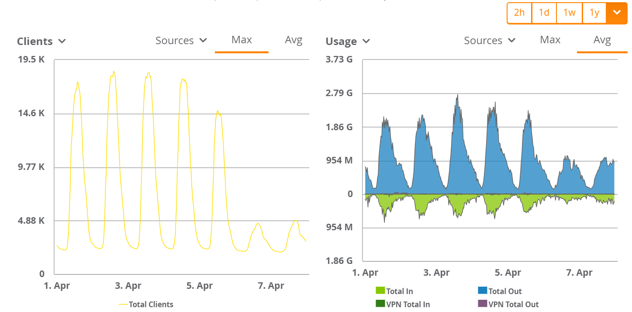
Task: Open the Usage chart type dropdown
Action: pos(348,42)
